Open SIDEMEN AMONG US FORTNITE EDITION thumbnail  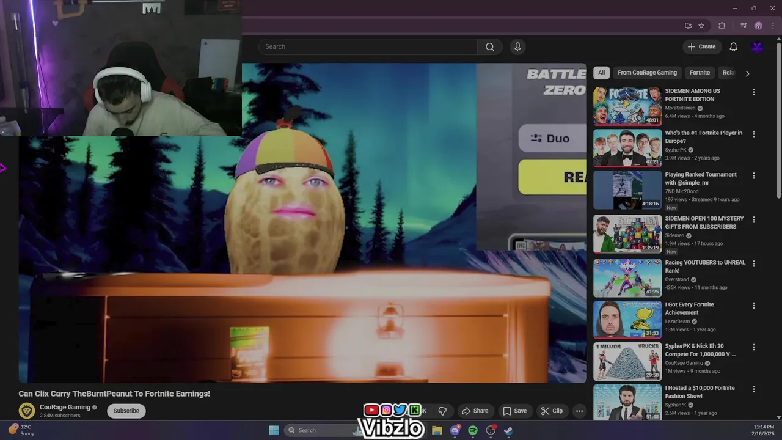coord(627,106)
